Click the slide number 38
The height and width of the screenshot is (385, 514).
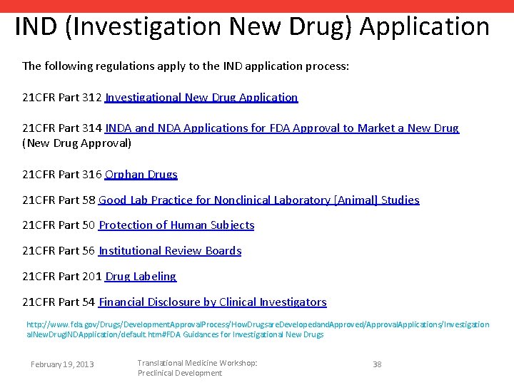click(x=378, y=364)
